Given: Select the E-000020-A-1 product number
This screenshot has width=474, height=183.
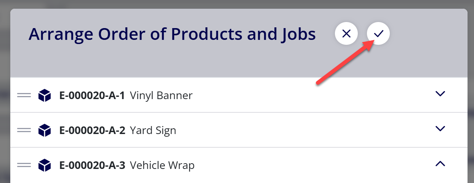Looking at the screenshot, I should click(x=92, y=95).
